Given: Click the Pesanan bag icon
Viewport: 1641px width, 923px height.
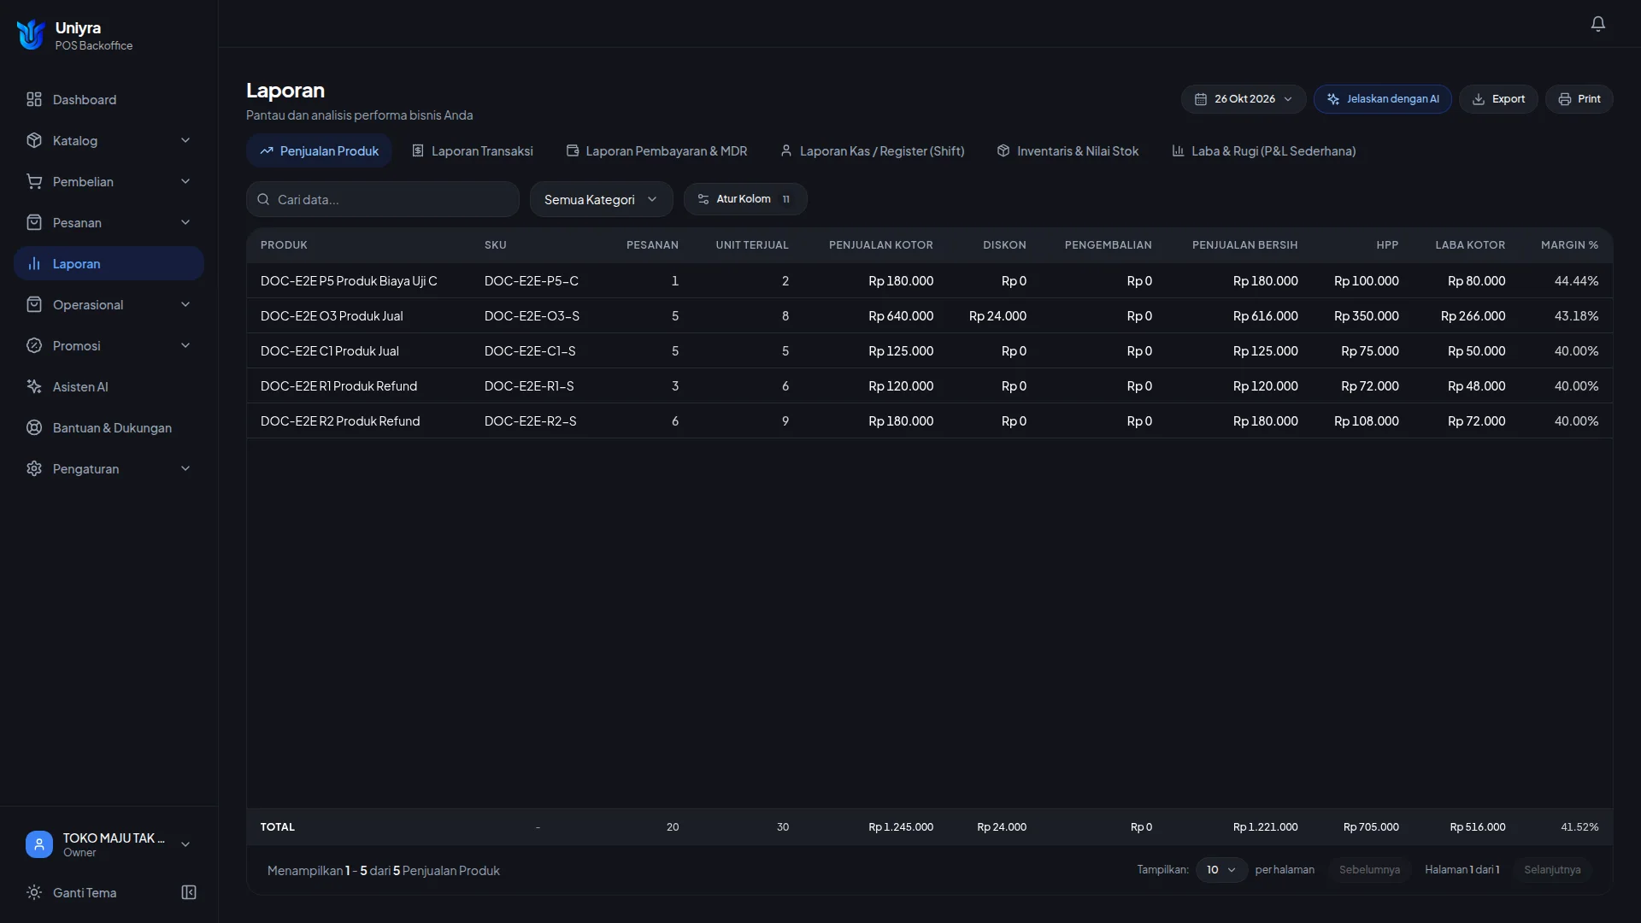Looking at the screenshot, I should tap(34, 223).
